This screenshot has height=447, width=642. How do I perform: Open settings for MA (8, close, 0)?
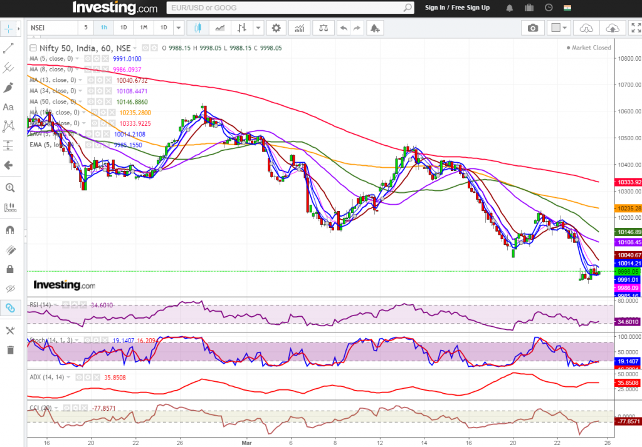(96, 69)
